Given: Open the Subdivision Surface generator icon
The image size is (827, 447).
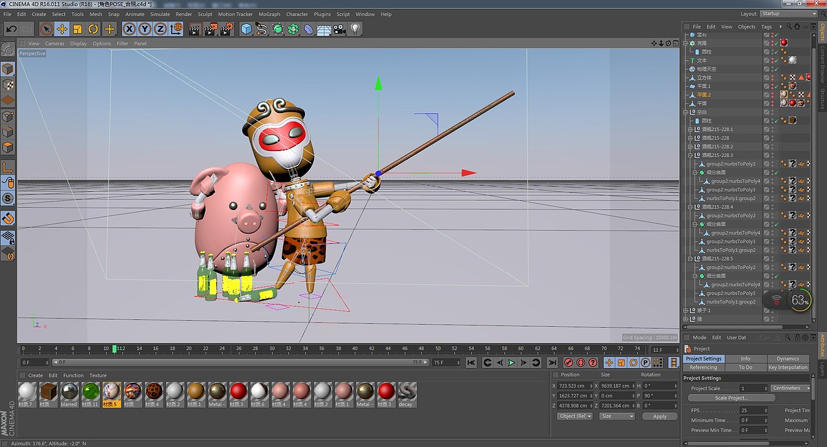Looking at the screenshot, I should coord(278,29).
